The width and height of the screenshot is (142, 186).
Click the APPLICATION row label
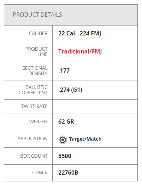click(x=32, y=139)
